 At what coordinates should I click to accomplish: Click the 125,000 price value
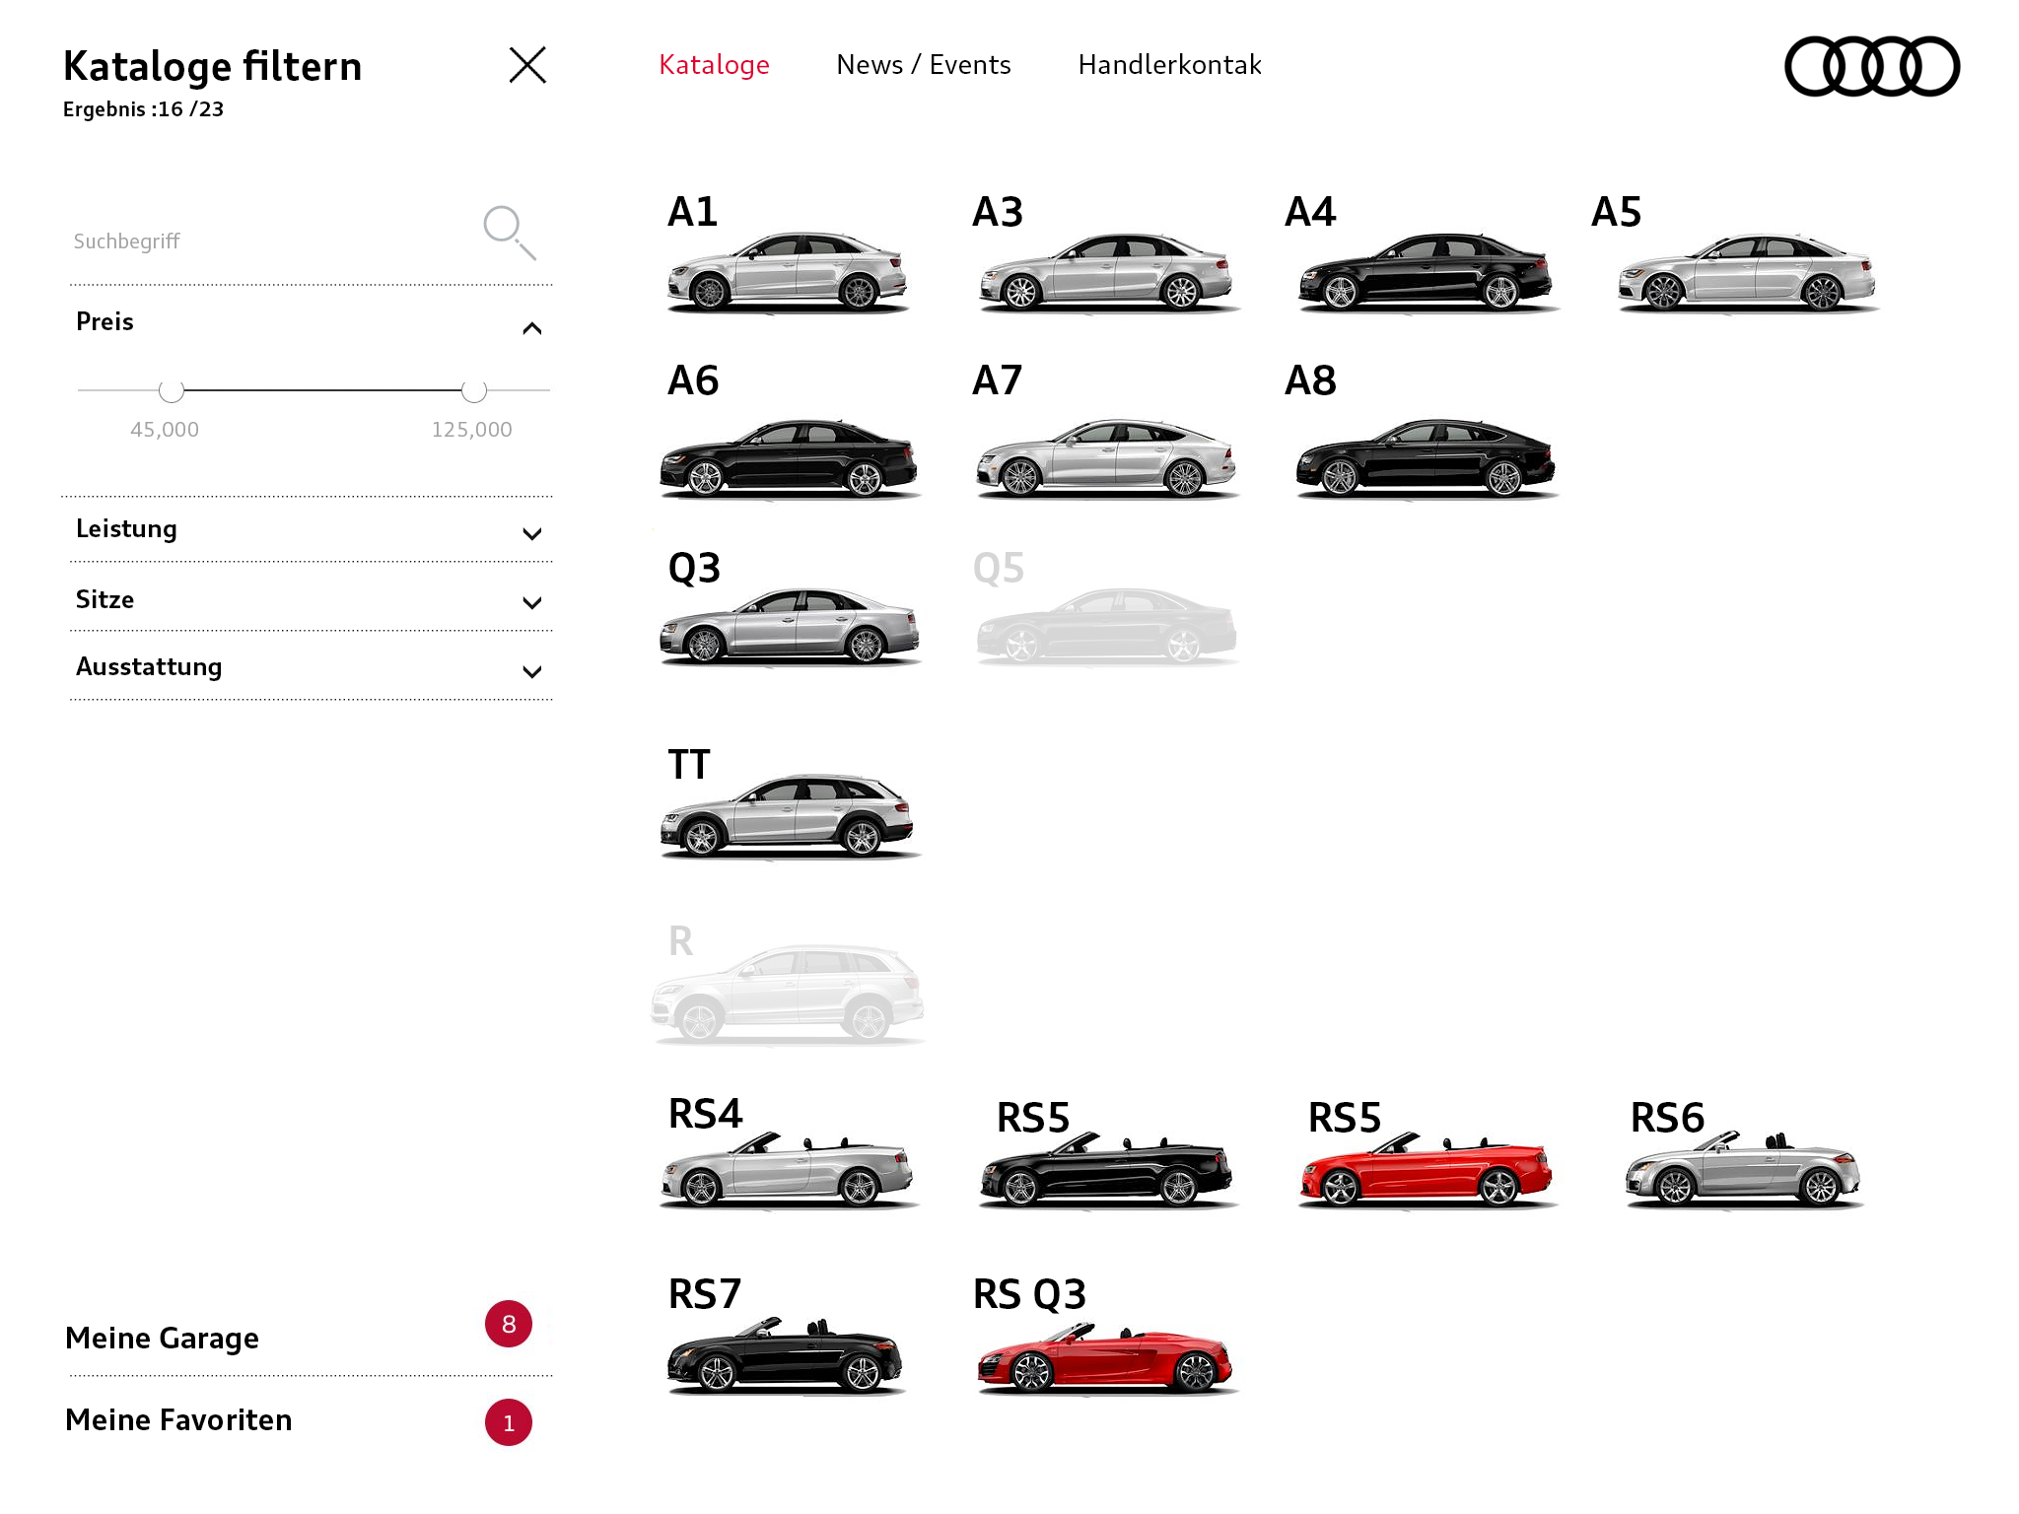point(472,430)
